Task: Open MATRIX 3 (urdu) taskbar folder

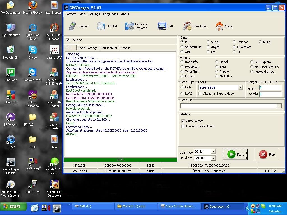Action: click(136, 206)
